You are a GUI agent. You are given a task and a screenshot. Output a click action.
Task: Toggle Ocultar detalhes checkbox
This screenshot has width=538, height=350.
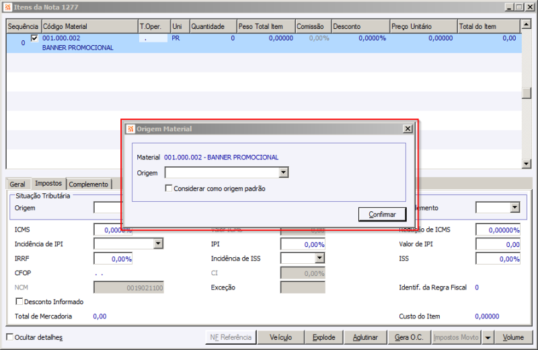10,337
